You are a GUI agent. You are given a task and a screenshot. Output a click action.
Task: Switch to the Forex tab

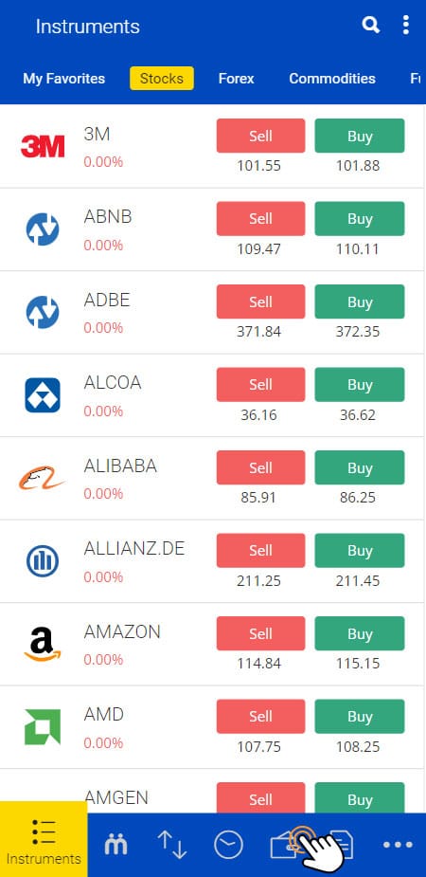pyautogui.click(x=236, y=79)
